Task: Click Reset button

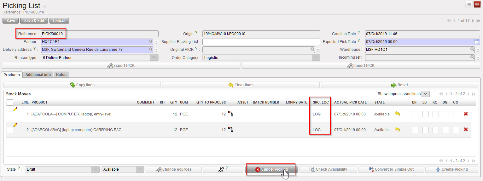Action: 399,85
